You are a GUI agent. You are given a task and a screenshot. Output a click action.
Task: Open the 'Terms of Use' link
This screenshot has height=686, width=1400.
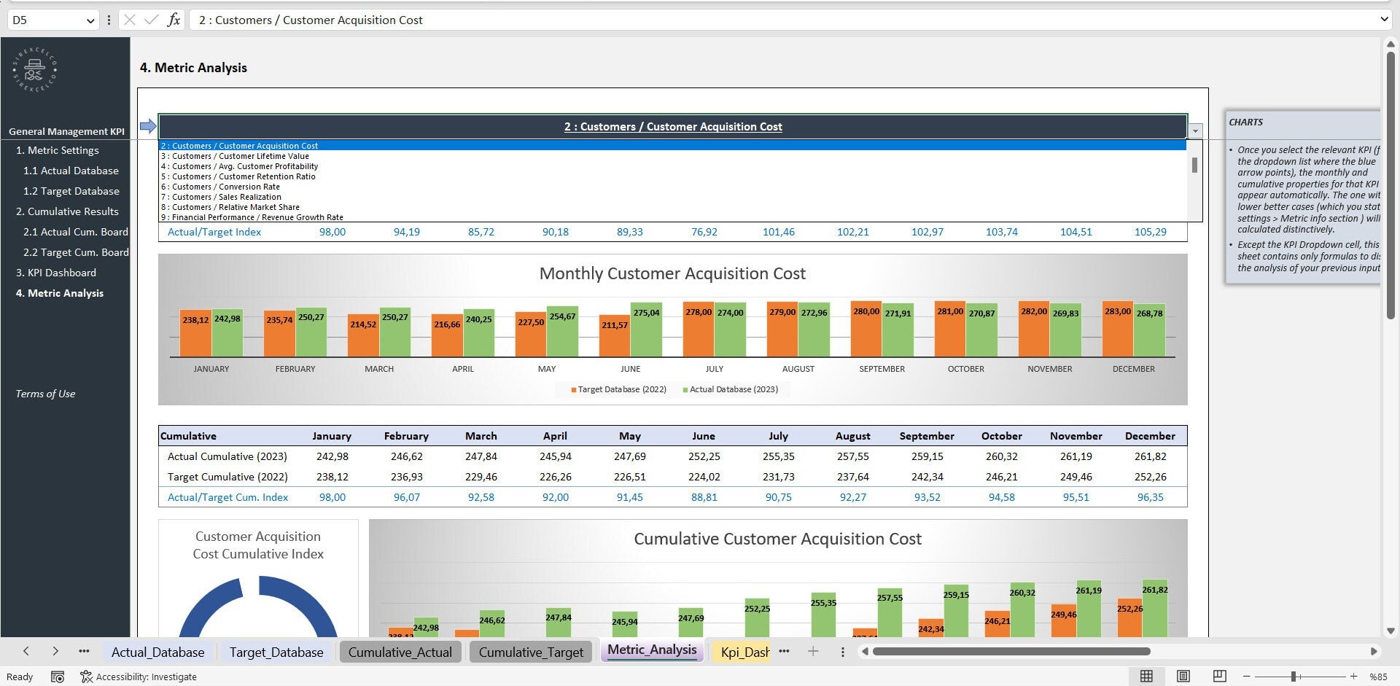44,394
